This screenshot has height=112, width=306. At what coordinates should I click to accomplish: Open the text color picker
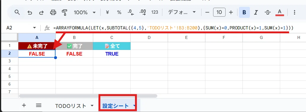click(x=280, y=12)
